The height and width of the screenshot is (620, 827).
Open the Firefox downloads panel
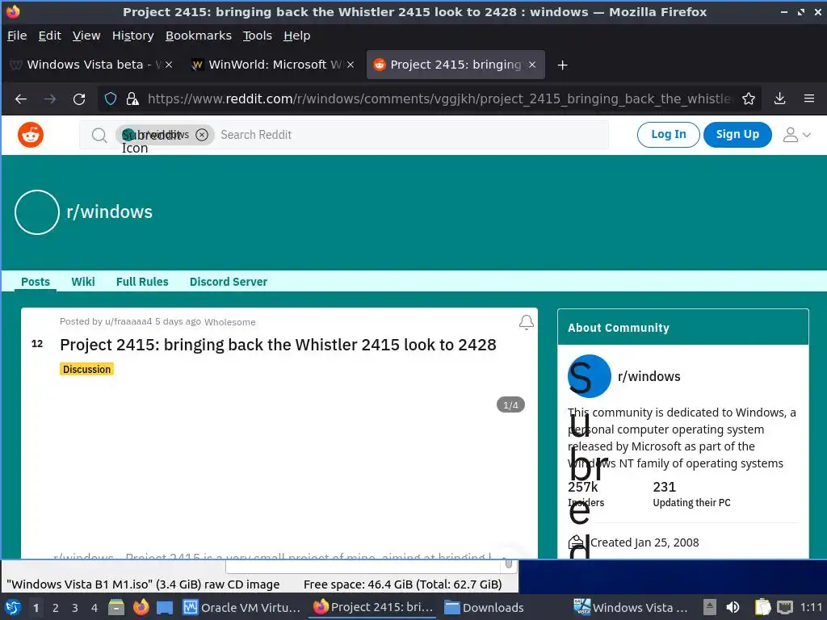click(780, 98)
